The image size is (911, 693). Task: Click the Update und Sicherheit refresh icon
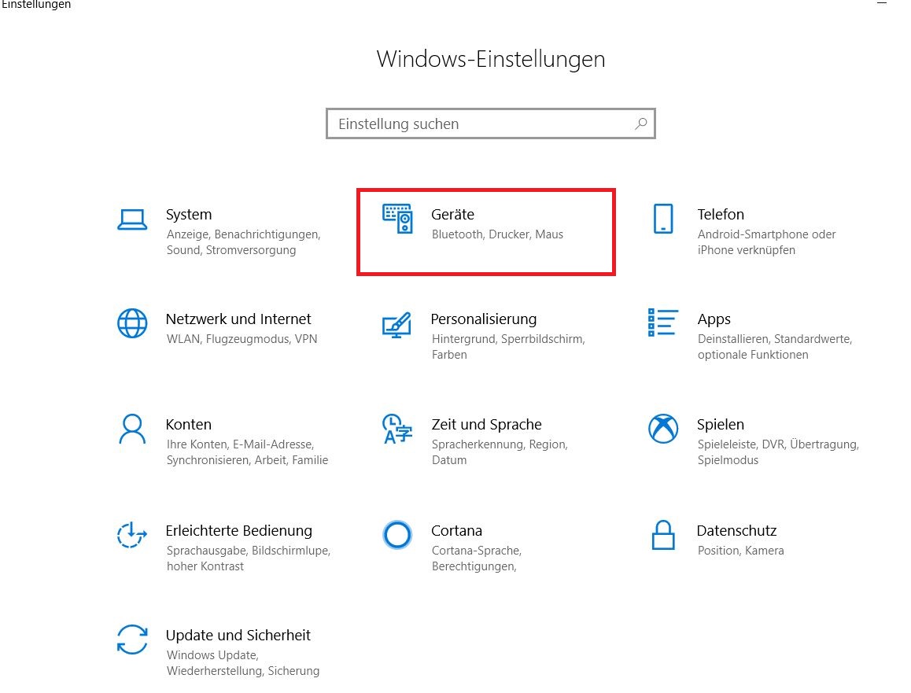(132, 640)
